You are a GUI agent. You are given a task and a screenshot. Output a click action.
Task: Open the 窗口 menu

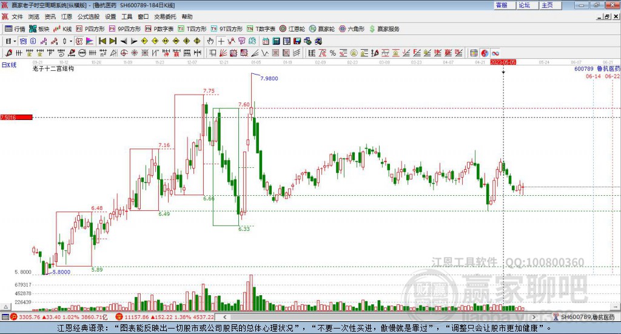click(143, 16)
